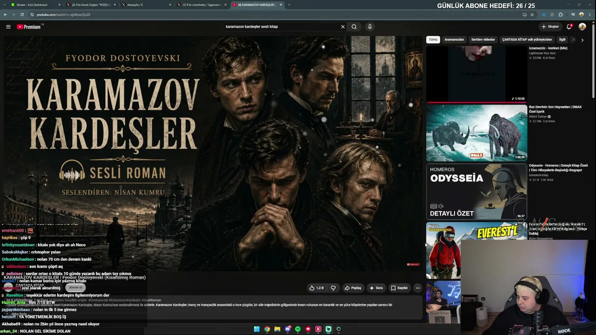Click inside the YouTube search field
The height and width of the screenshot is (335, 596).
pos(281,27)
